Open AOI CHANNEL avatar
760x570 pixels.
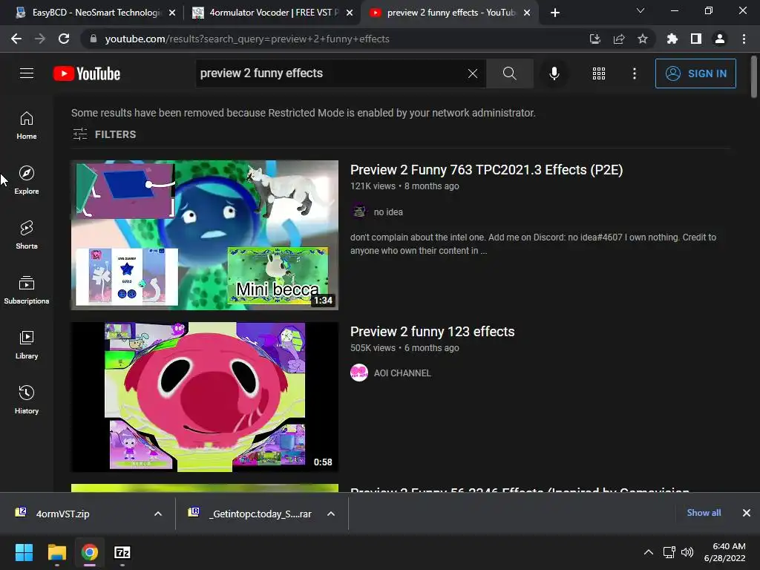(x=359, y=373)
